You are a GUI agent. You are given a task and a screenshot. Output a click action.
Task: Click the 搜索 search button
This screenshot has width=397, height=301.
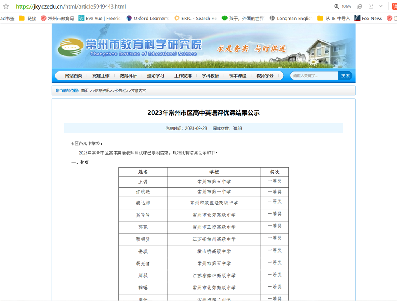[345, 76]
